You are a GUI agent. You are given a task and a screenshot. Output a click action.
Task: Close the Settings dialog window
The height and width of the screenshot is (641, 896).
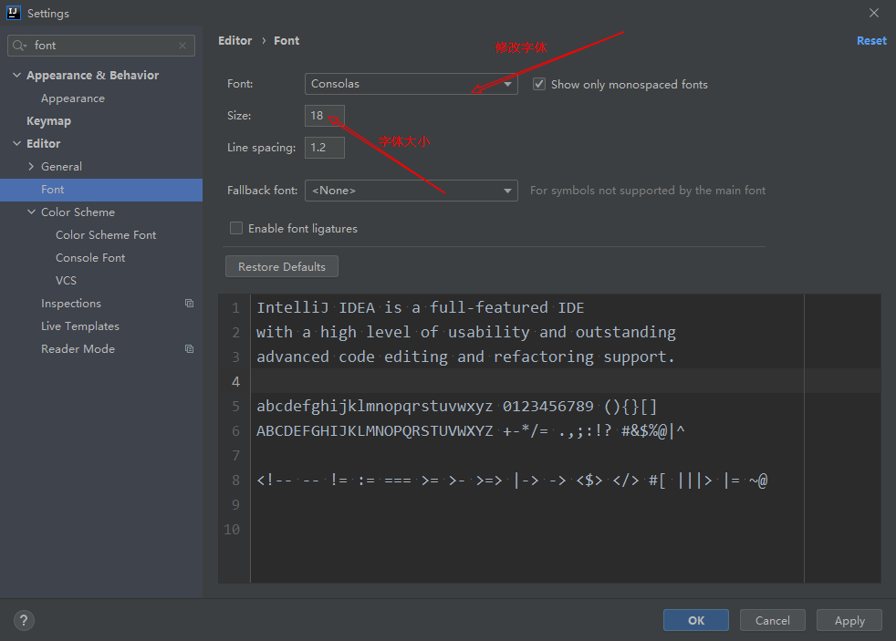pyautogui.click(x=874, y=13)
